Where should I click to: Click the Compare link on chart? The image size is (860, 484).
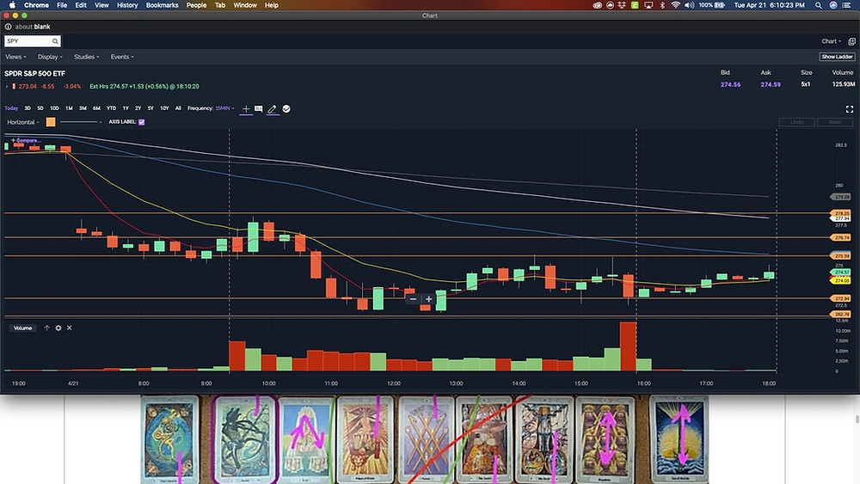pyautogui.click(x=26, y=141)
